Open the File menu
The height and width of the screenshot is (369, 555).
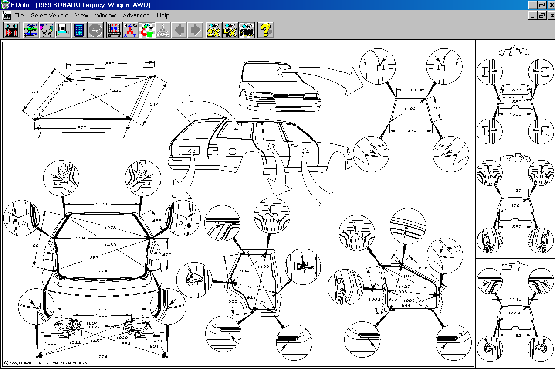(x=19, y=15)
